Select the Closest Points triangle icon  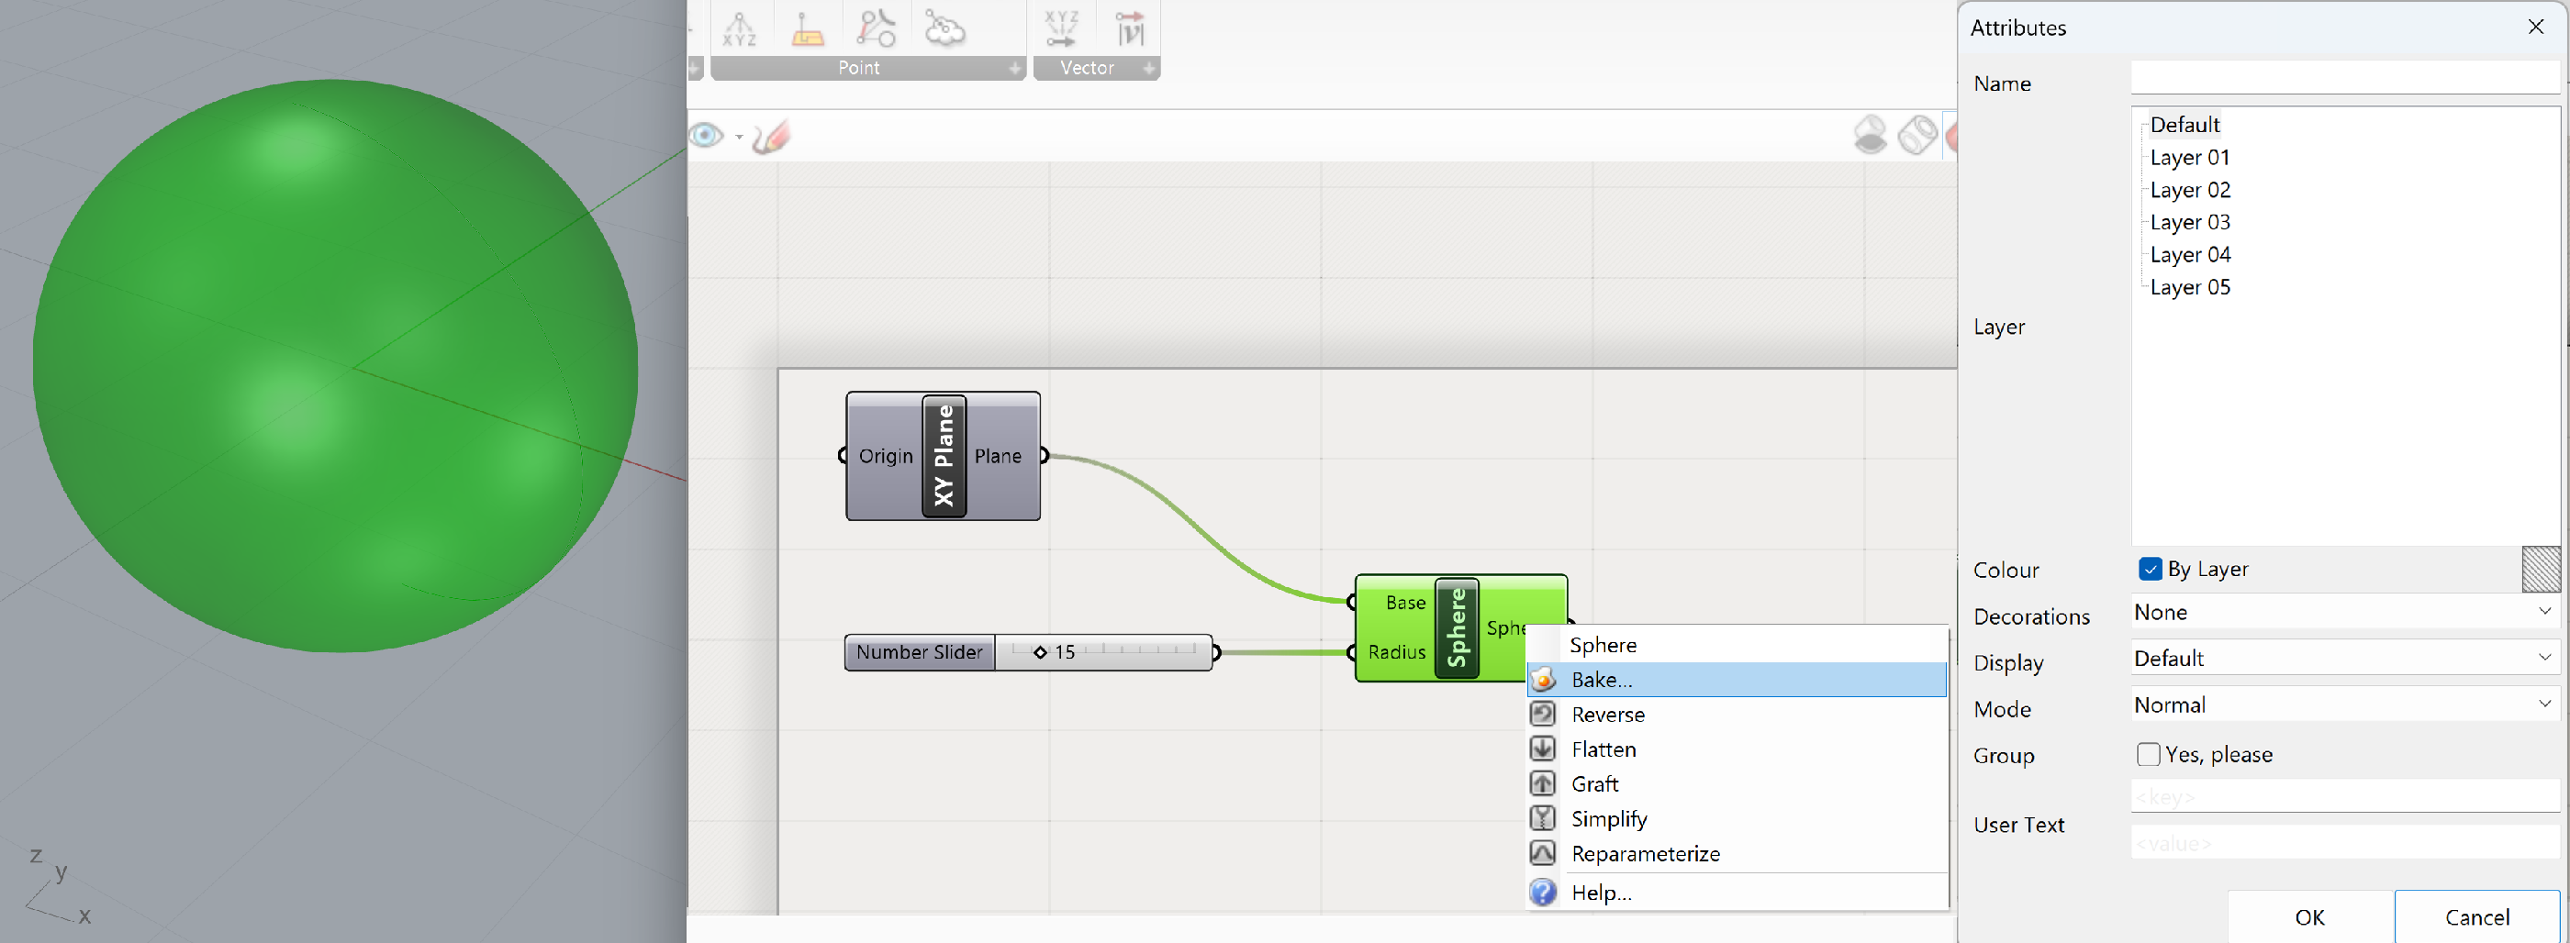(875, 29)
